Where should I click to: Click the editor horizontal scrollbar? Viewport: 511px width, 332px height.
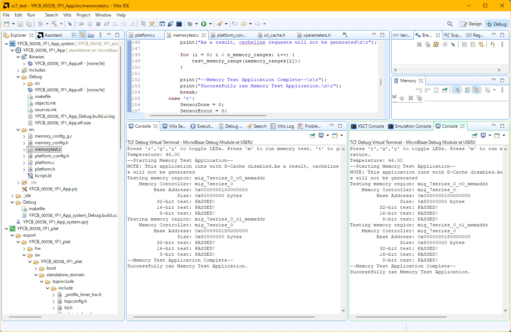(x=208, y=116)
